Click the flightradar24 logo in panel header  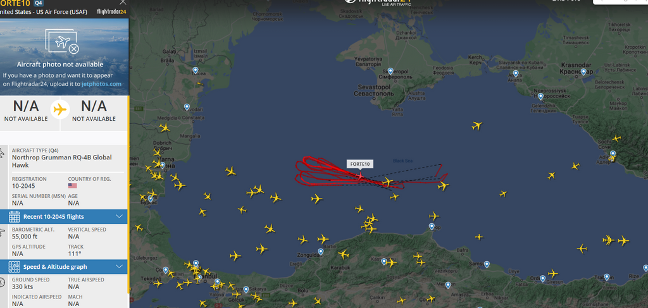[x=111, y=12]
